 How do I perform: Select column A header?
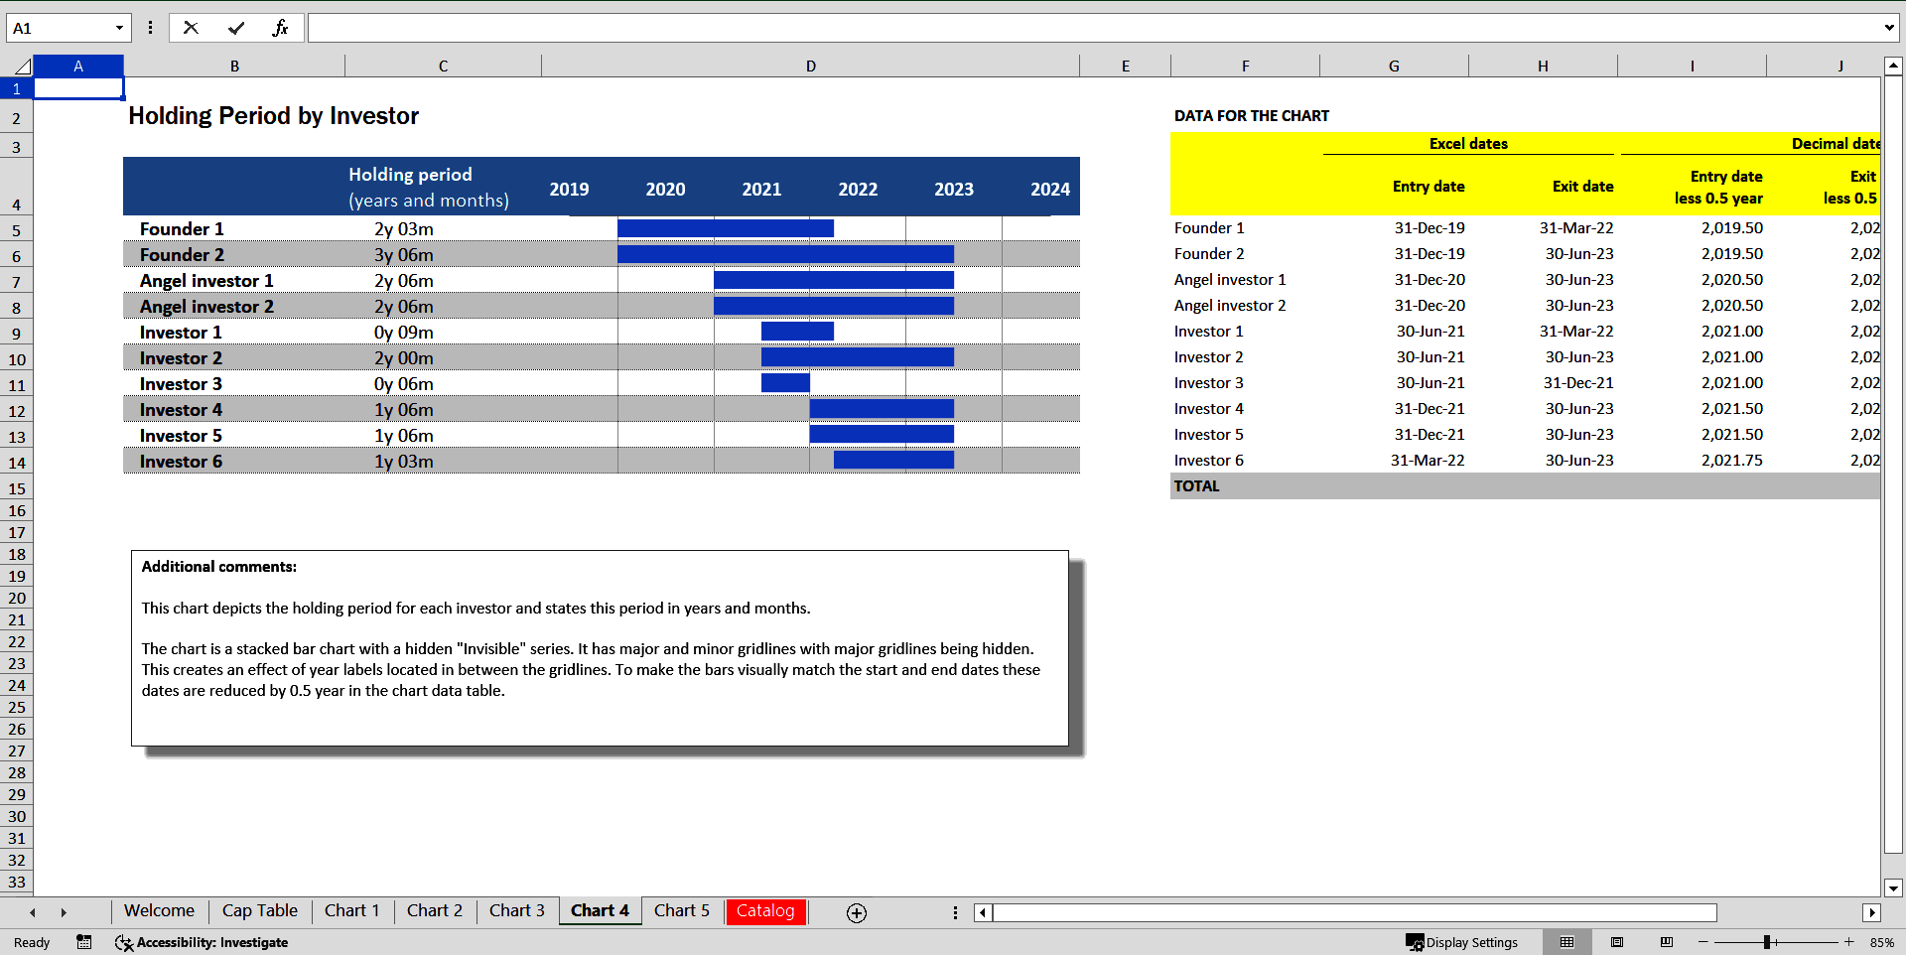[x=78, y=67]
